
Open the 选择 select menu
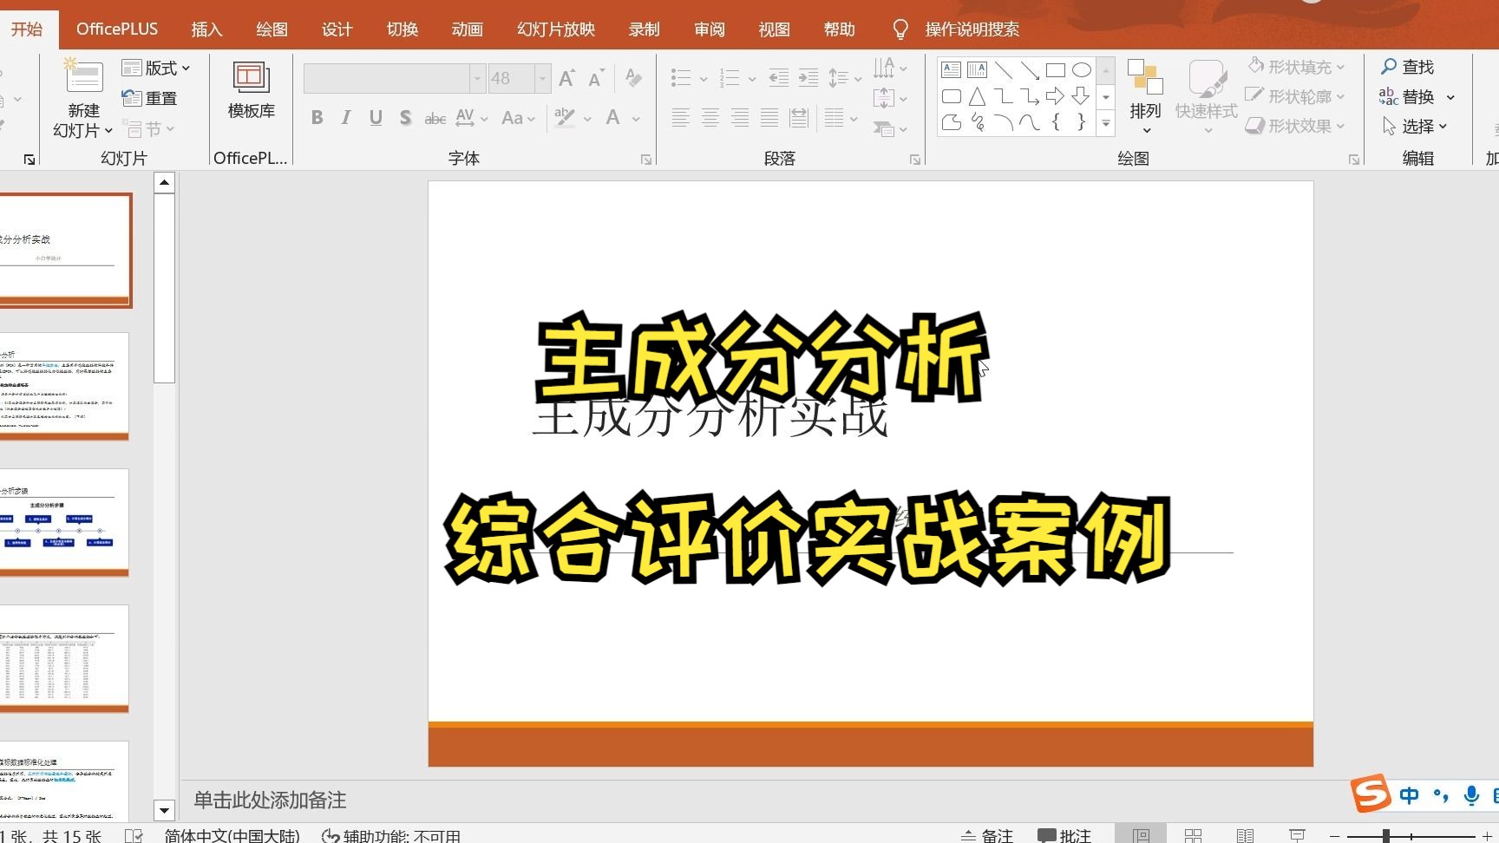point(1414,127)
